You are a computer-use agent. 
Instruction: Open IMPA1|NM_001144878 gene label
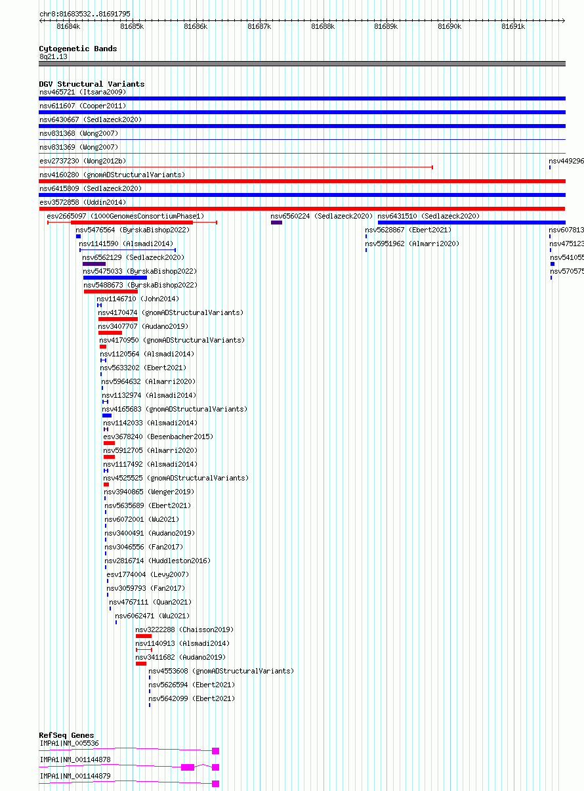(x=75, y=759)
